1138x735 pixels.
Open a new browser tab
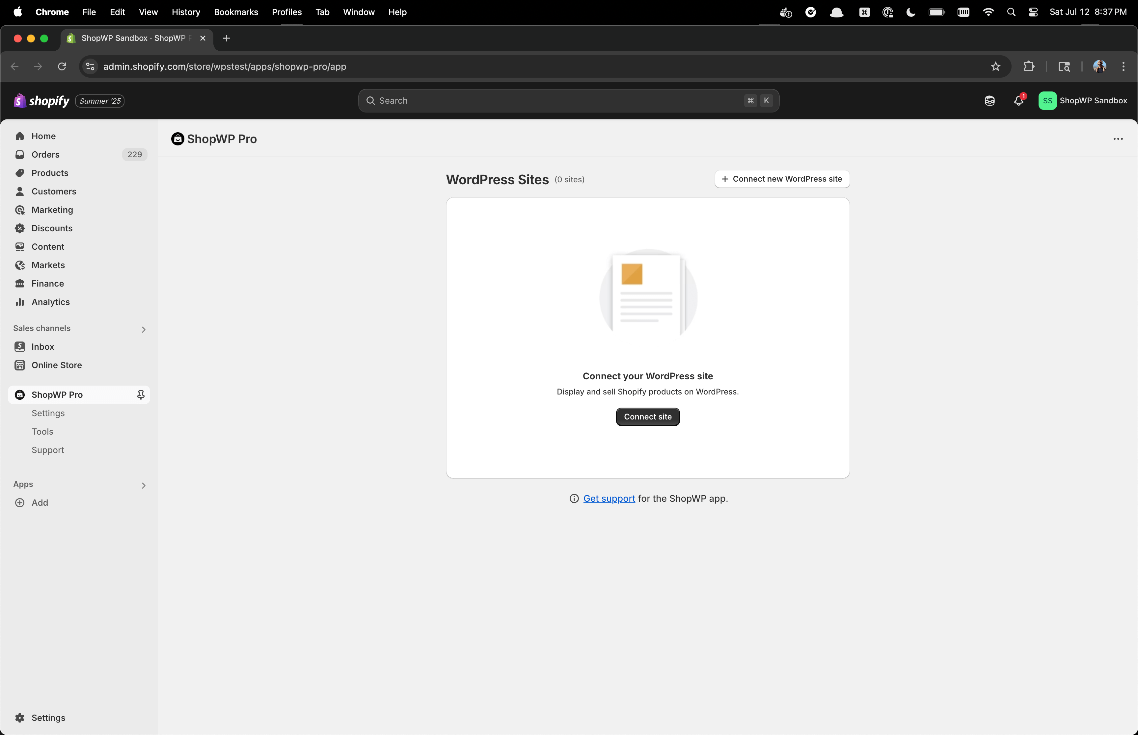pos(226,38)
